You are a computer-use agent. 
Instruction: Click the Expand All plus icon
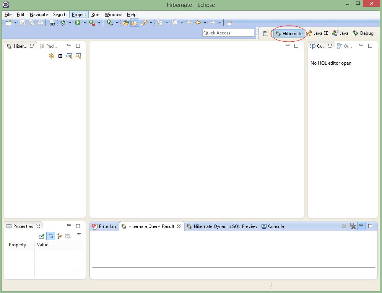(x=60, y=56)
